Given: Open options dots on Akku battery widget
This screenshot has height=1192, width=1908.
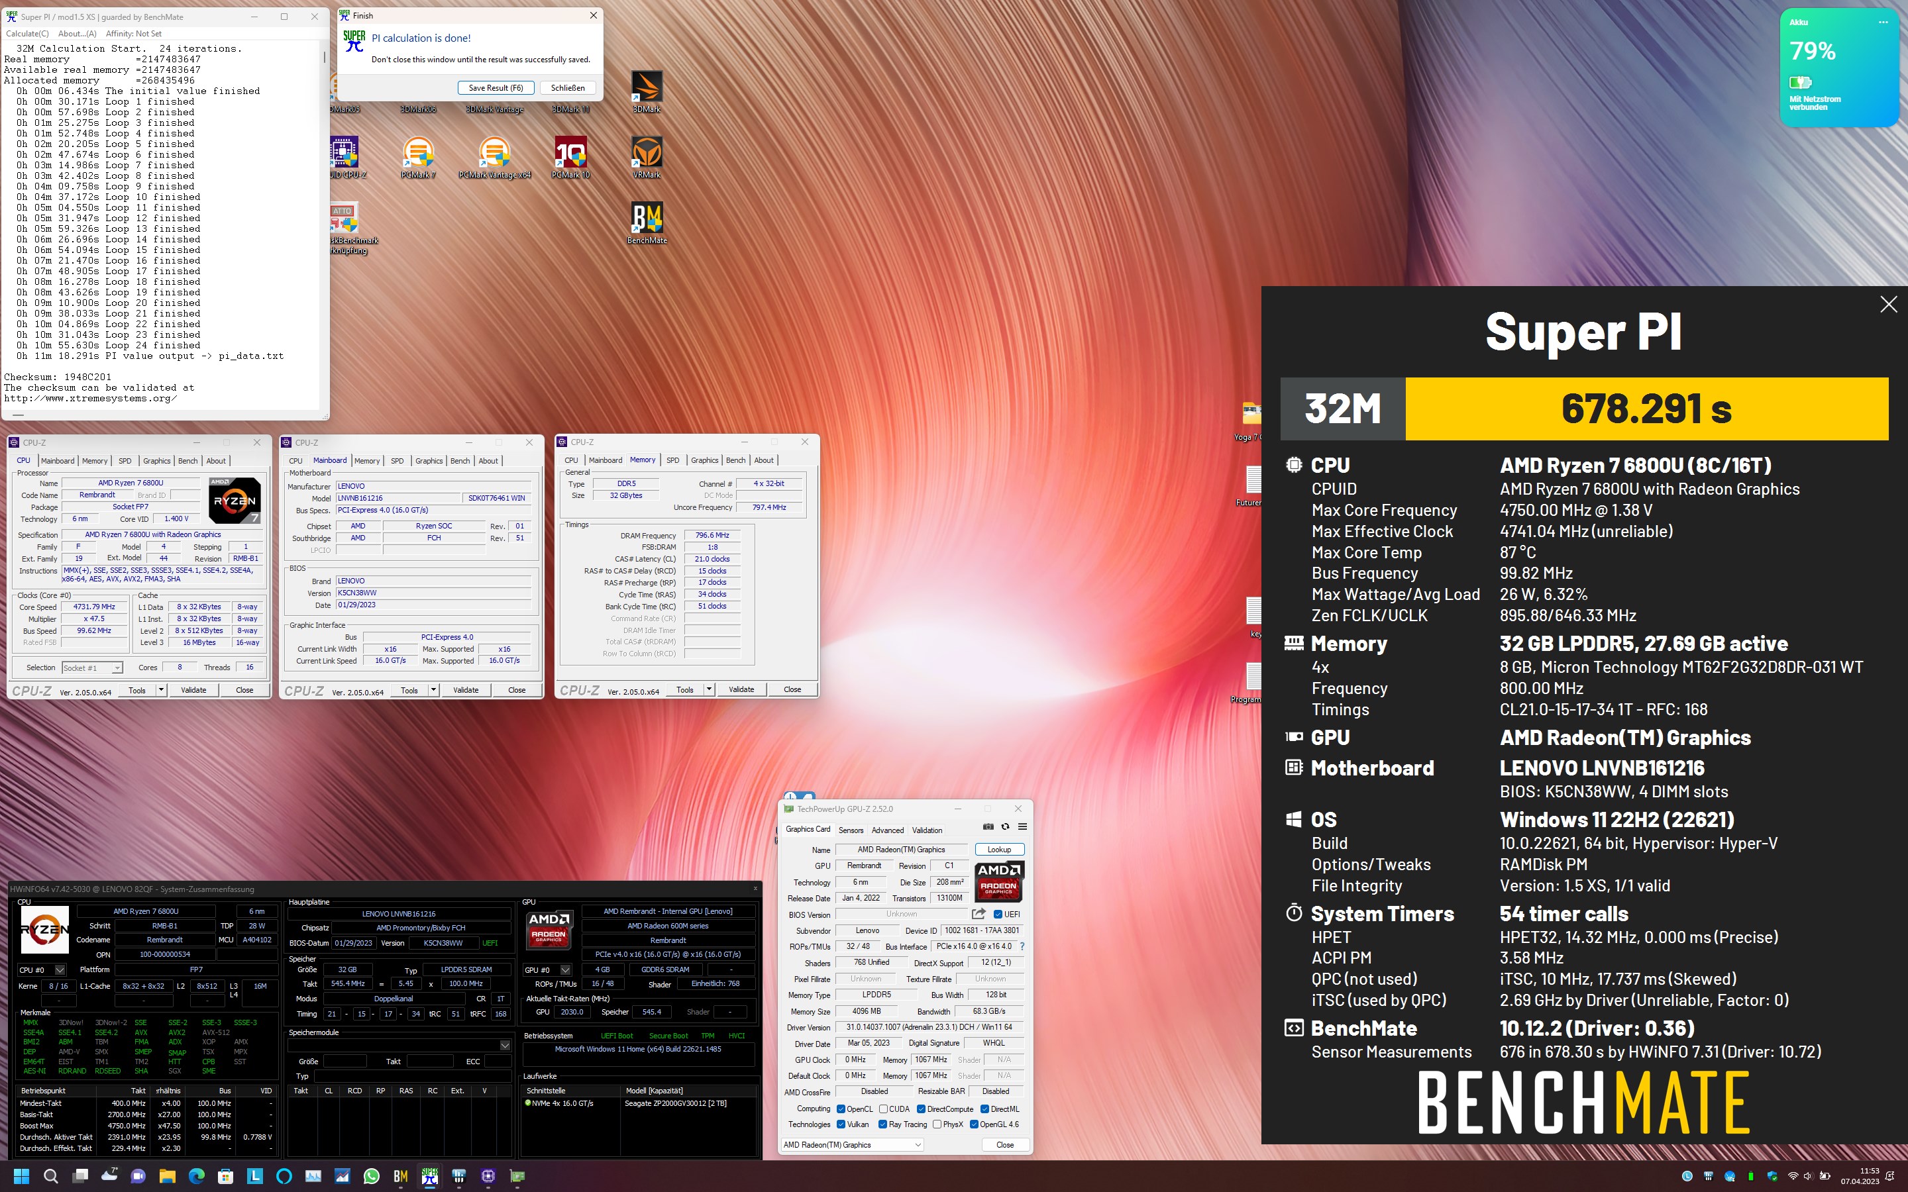Looking at the screenshot, I should 1883,22.
